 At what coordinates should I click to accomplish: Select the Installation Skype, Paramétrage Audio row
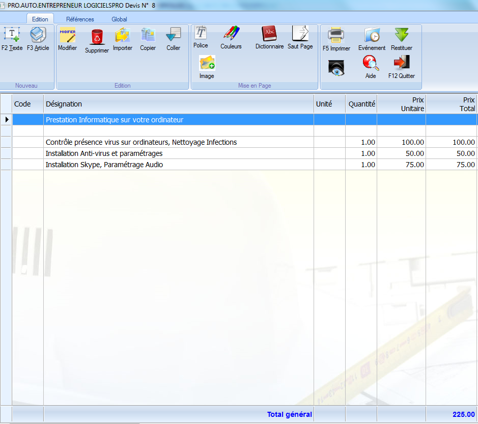[104, 165]
